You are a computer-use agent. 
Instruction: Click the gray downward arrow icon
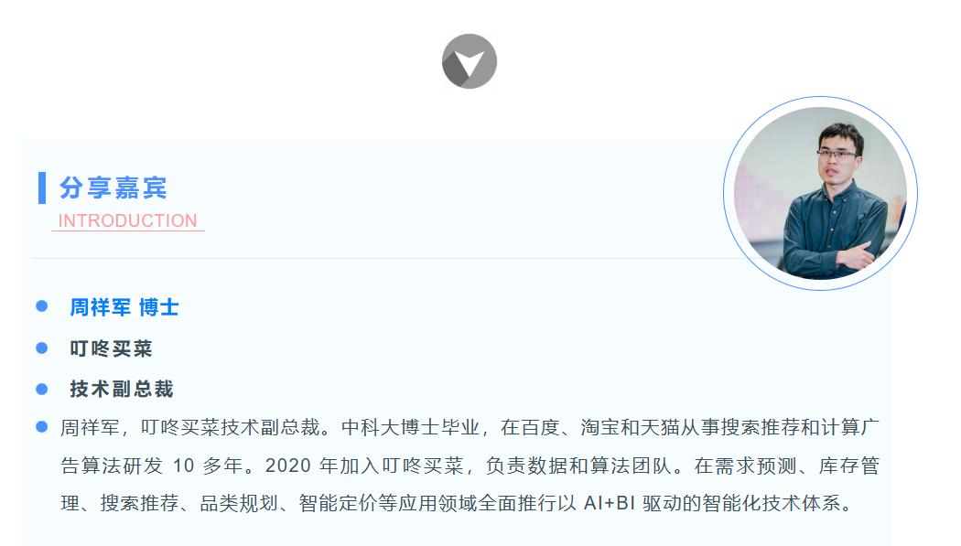point(470,61)
